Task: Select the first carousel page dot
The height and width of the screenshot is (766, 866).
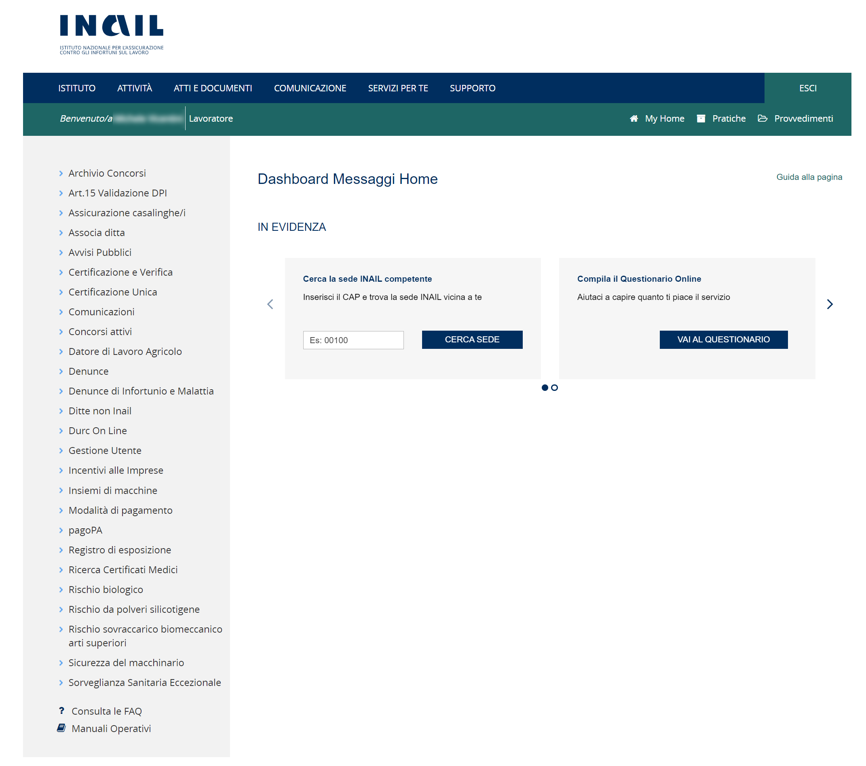Action: click(545, 388)
